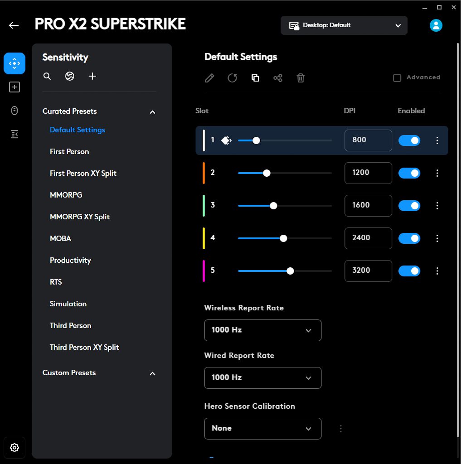Collapse the Curated Presets section

click(152, 112)
